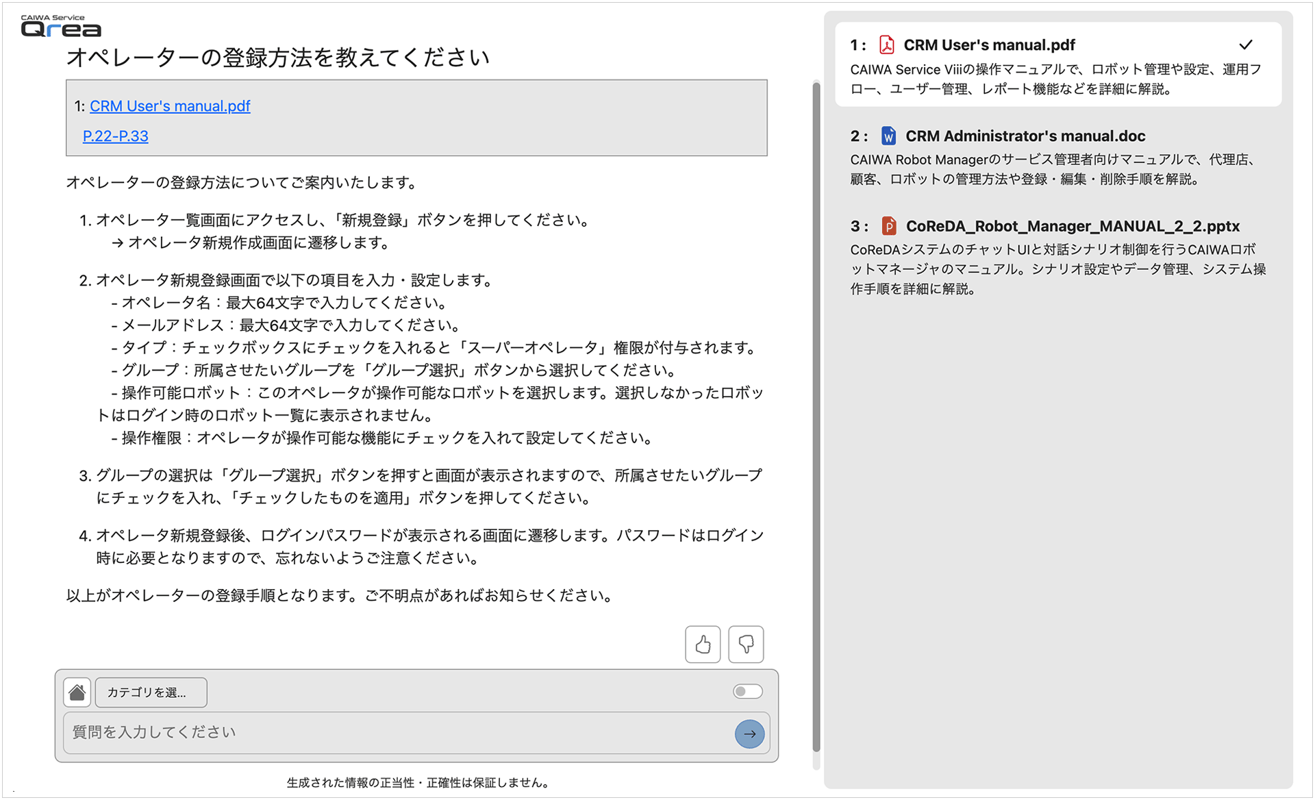Give a thumbs-up rating to the answer
The width and height of the screenshot is (1315, 800).
click(703, 645)
